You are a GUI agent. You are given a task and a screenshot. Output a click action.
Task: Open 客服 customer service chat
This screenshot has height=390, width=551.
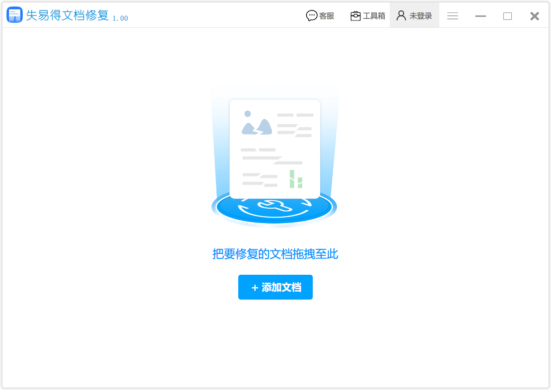[320, 16]
